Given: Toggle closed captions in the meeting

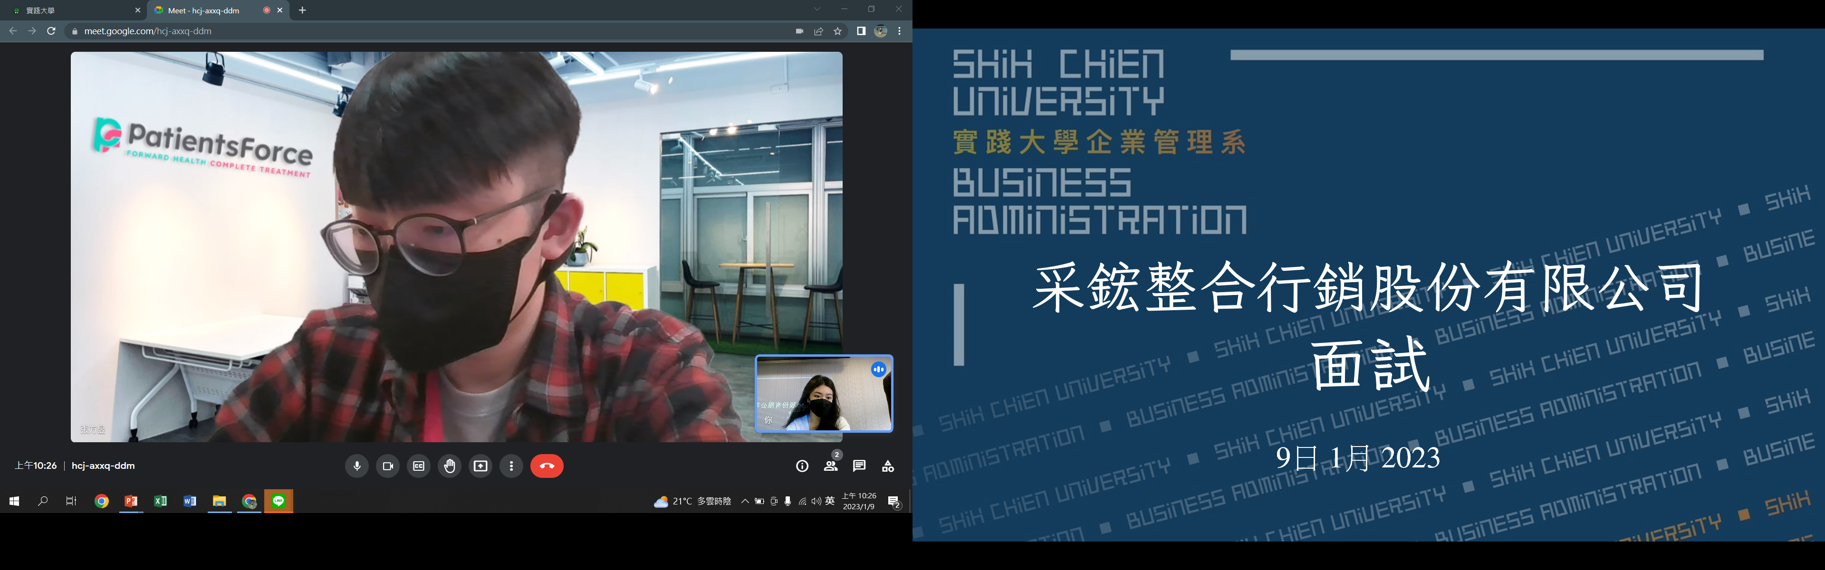Looking at the screenshot, I should 419,466.
